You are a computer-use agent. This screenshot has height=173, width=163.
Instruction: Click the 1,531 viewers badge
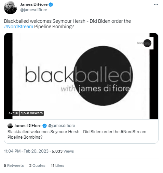(x=32, y=113)
